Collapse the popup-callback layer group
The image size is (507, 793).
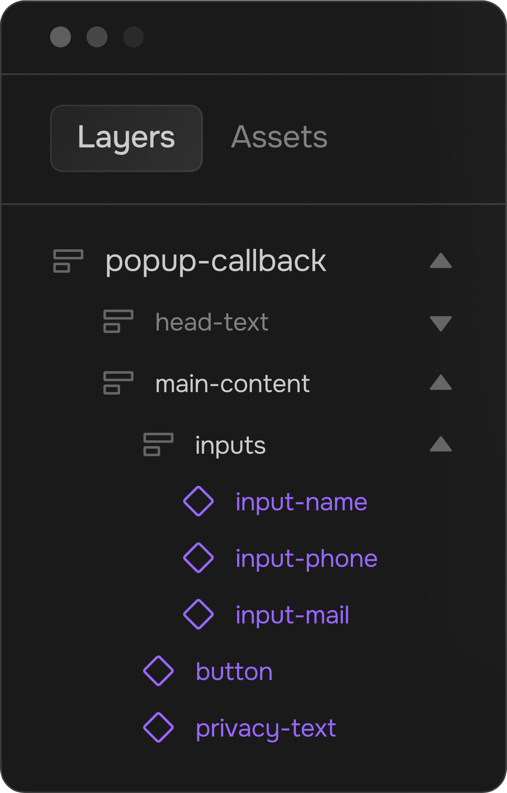[x=441, y=261]
